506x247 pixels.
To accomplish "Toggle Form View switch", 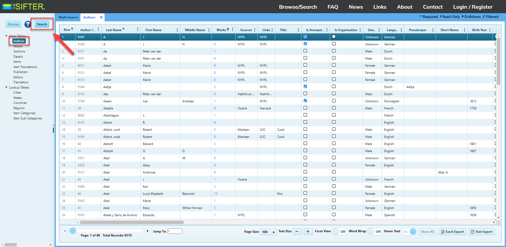I will point(339,231).
